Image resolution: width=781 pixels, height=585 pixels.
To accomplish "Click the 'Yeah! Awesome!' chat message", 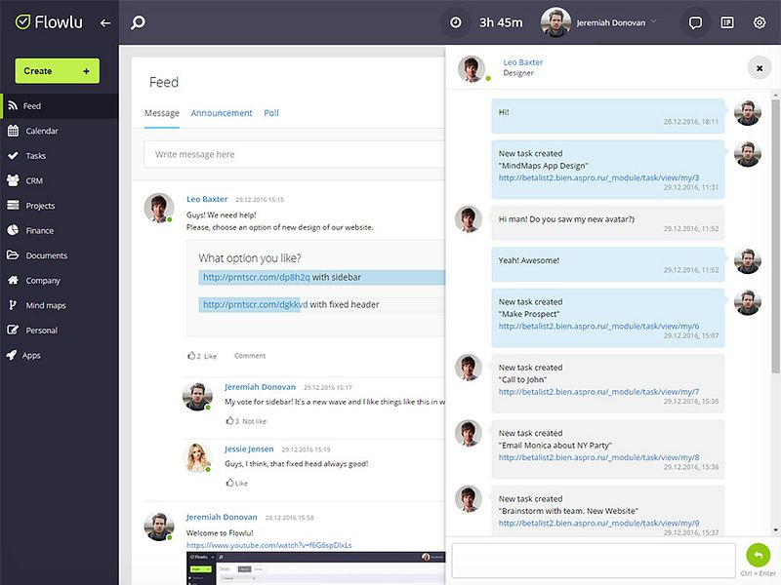I will click(x=607, y=264).
